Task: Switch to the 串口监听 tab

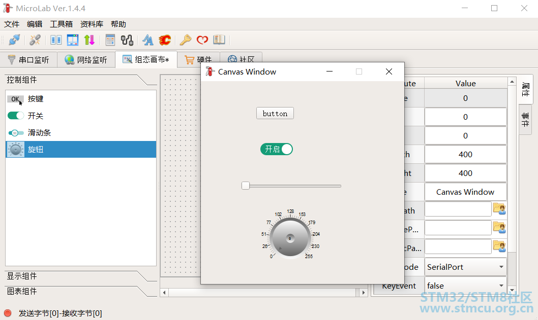Action: coord(28,60)
